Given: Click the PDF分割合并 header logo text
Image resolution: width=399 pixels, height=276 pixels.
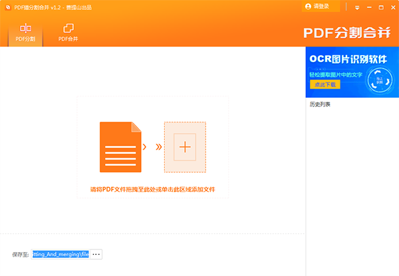Looking at the screenshot, I should (x=348, y=33).
